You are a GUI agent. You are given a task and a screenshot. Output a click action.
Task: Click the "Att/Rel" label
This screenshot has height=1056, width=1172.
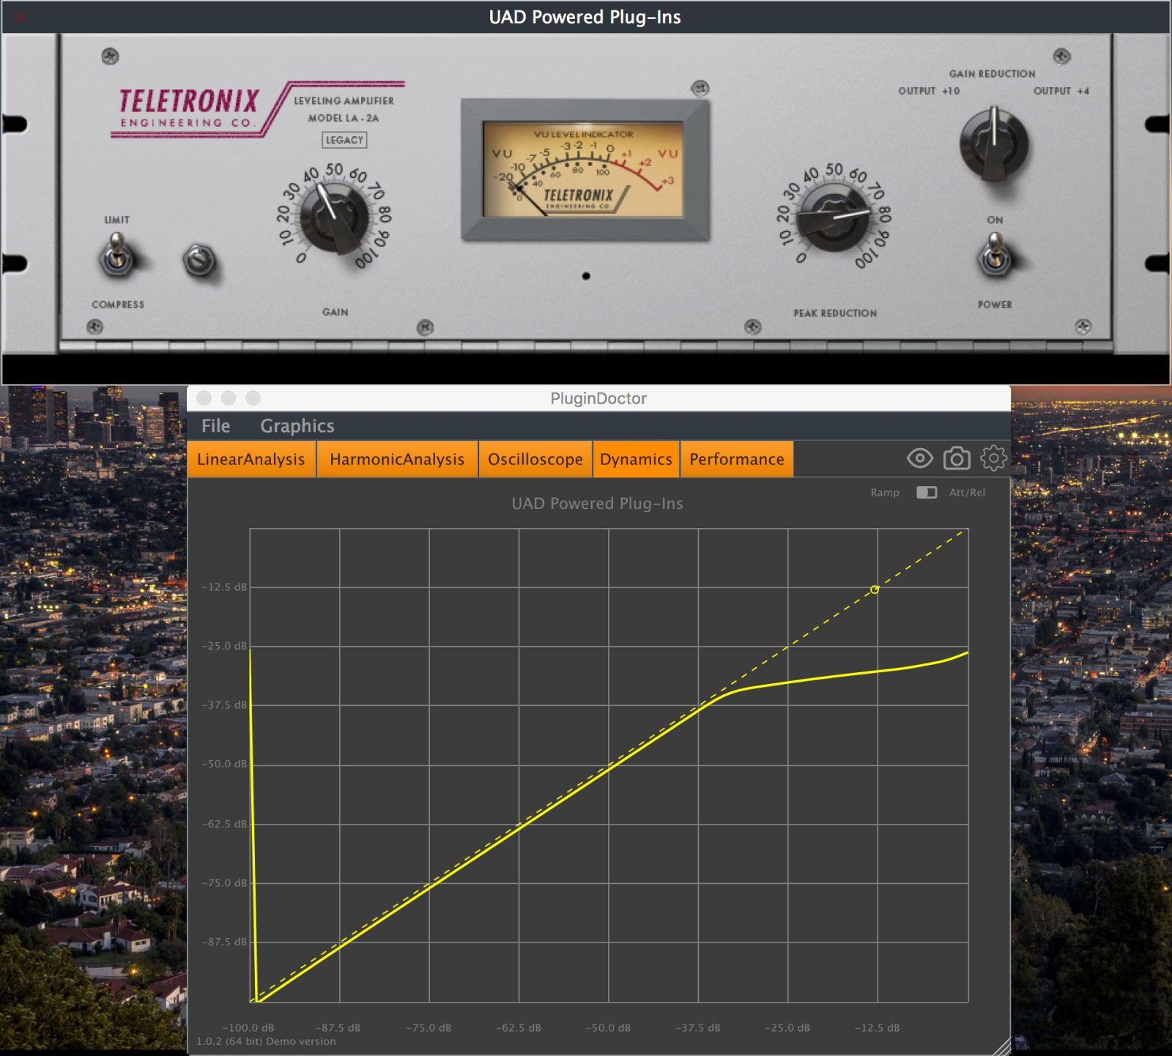coord(967,493)
